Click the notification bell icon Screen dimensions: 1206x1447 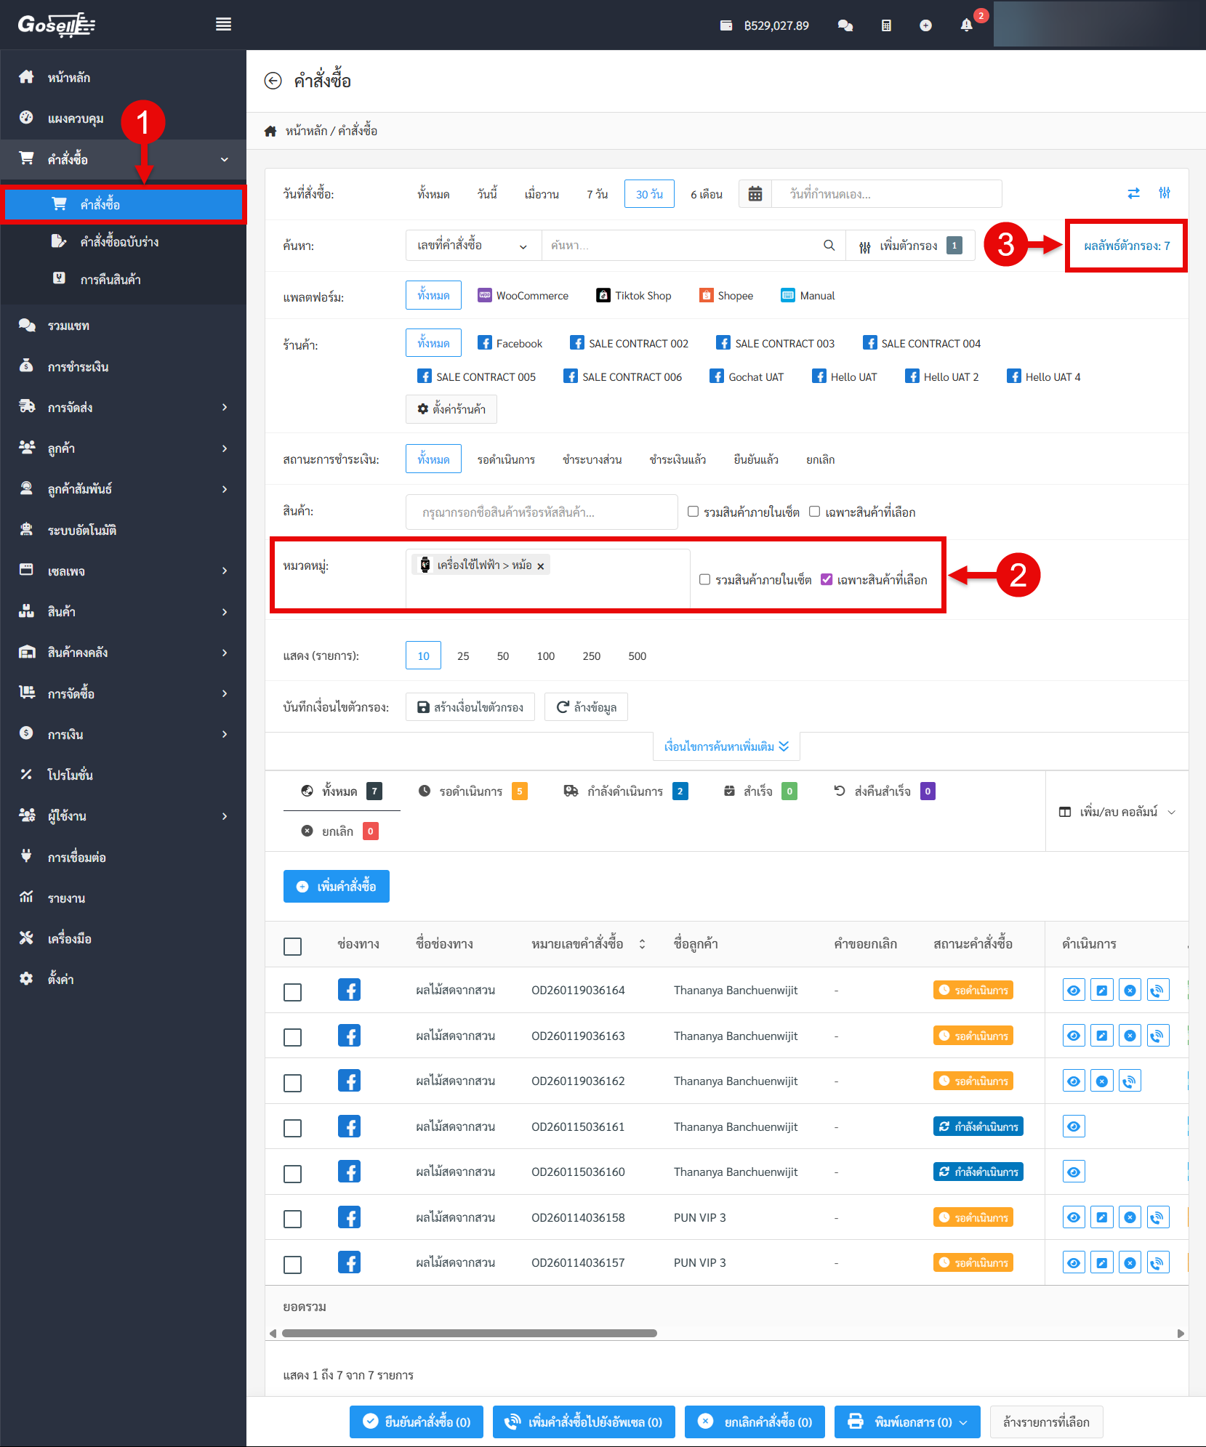click(966, 25)
